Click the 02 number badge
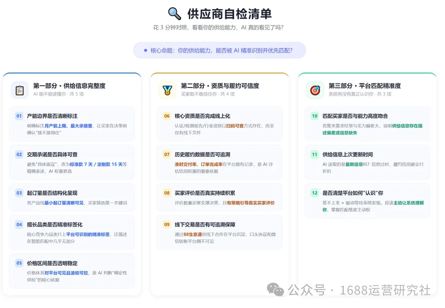 pyautogui.click(x=19, y=155)
